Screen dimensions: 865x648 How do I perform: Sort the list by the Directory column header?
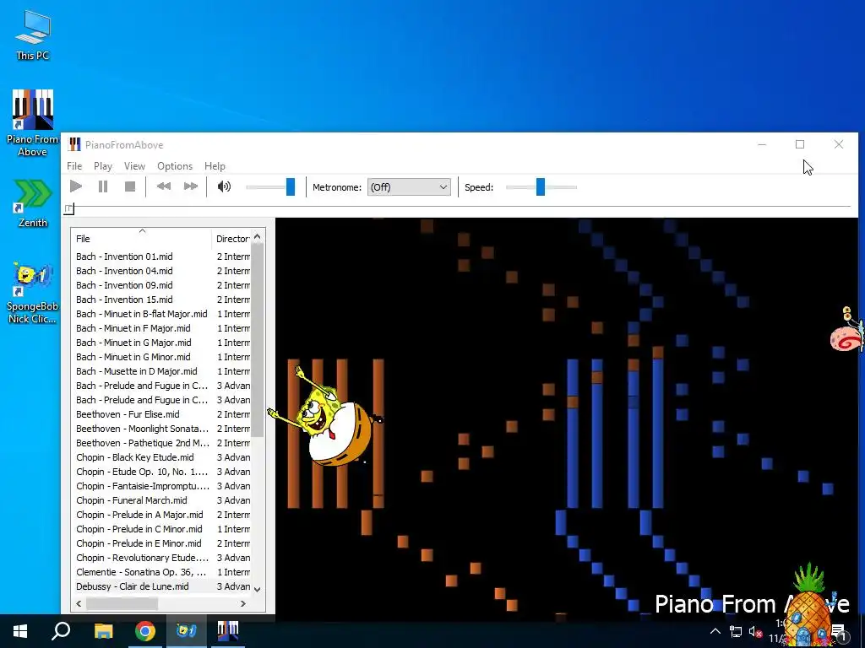231,239
